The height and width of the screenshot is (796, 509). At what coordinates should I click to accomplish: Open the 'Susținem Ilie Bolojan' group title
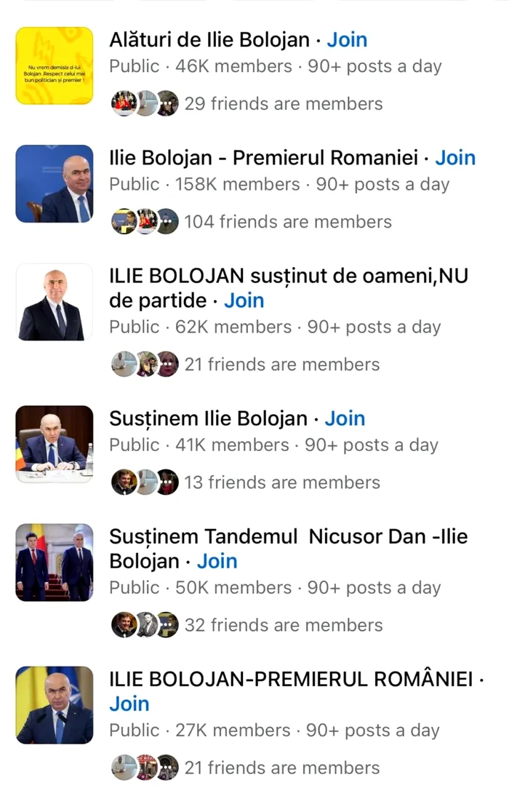point(208,418)
